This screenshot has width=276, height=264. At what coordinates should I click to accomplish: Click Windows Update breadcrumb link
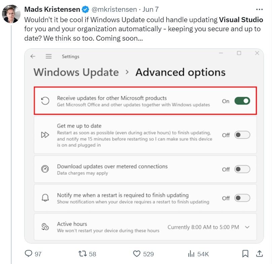point(76,72)
